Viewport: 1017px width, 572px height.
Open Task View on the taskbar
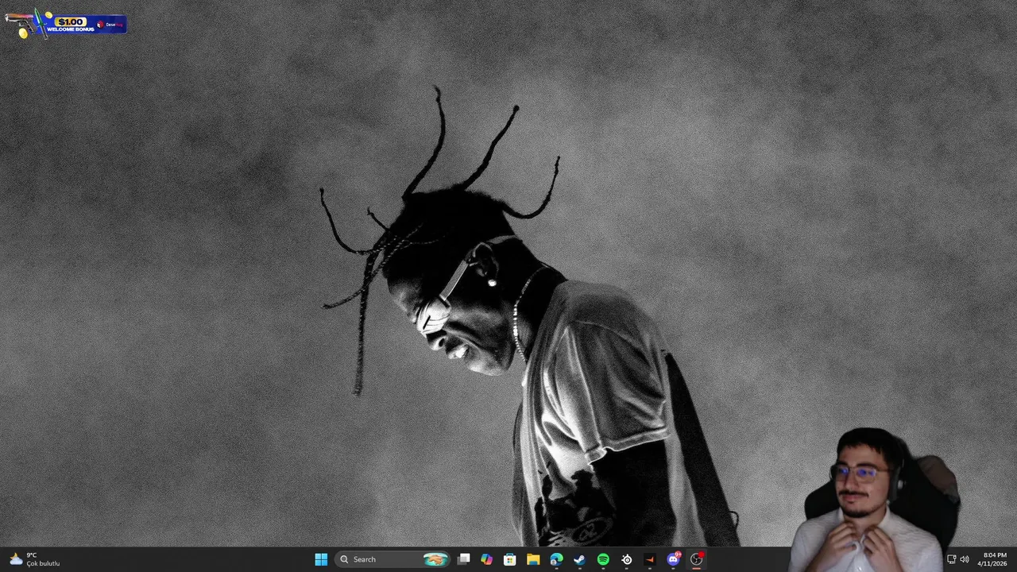coord(464,559)
